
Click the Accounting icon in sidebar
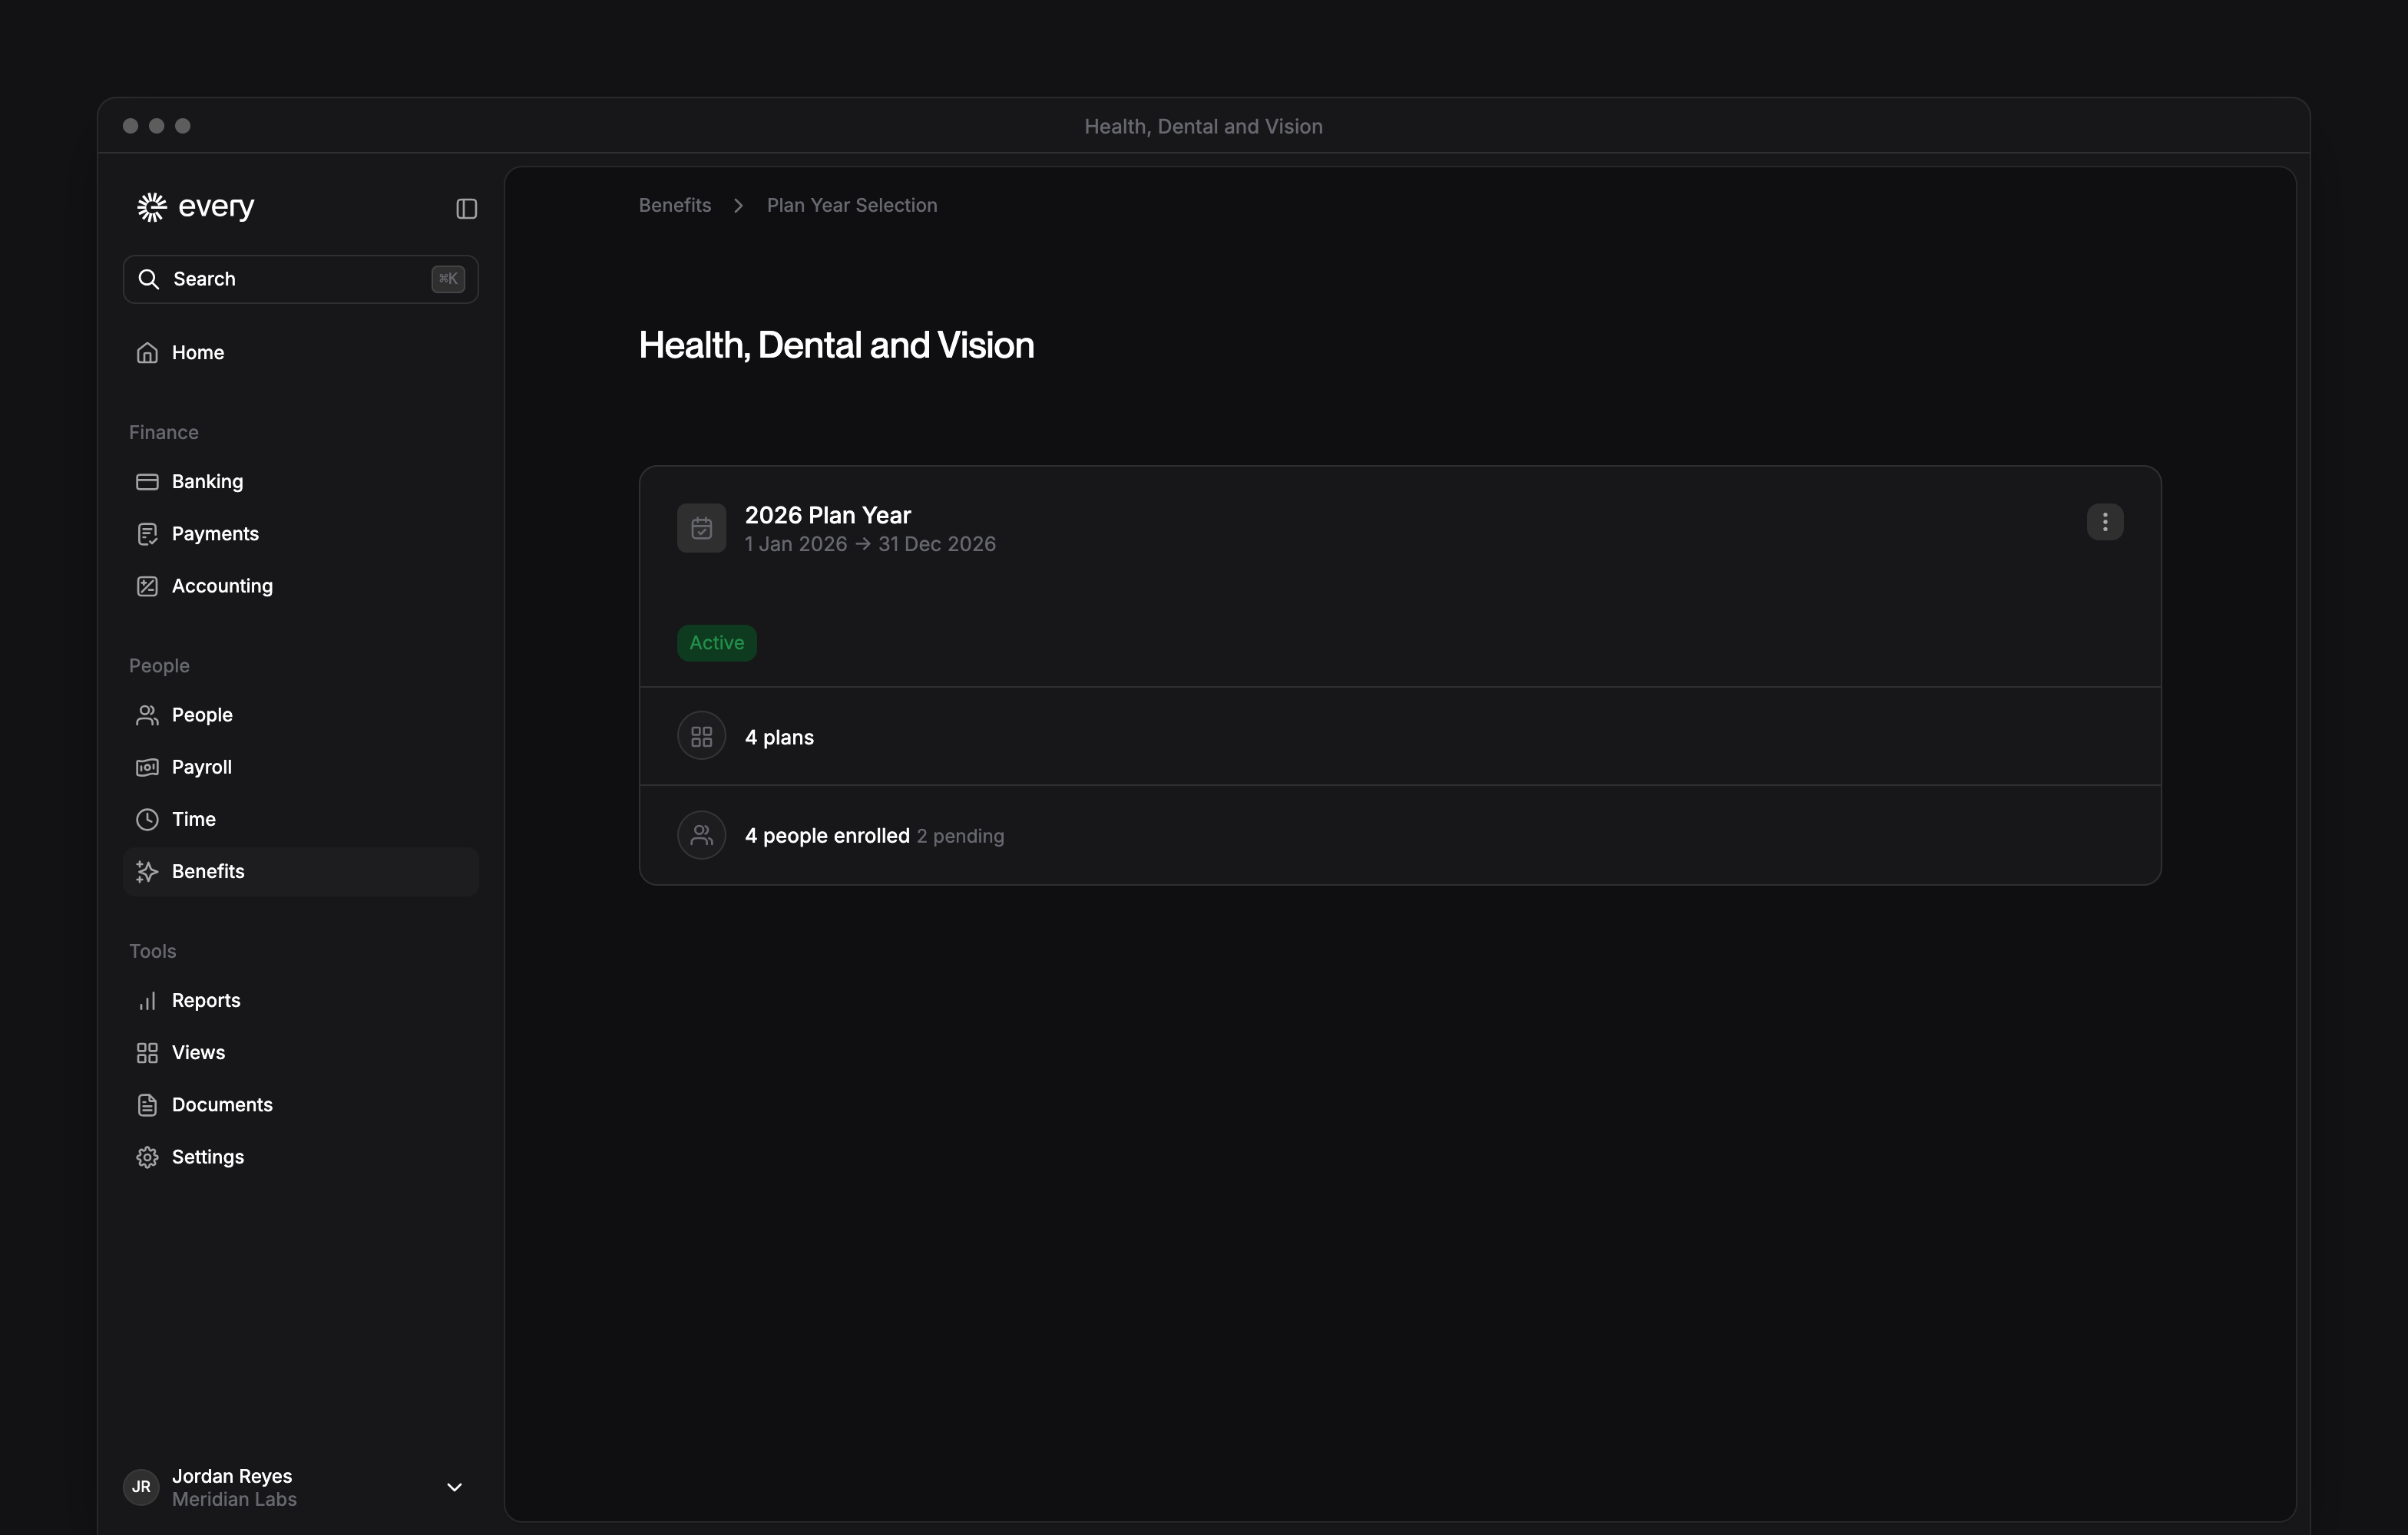click(x=147, y=586)
